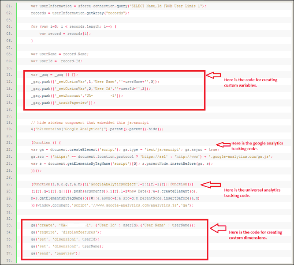Click the closing brace on line 06
Image resolution: width=294 pixels, height=265 pixels.
tap(32, 41)
